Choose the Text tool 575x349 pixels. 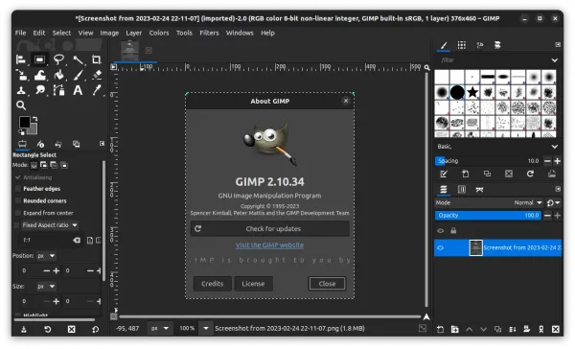click(x=78, y=90)
